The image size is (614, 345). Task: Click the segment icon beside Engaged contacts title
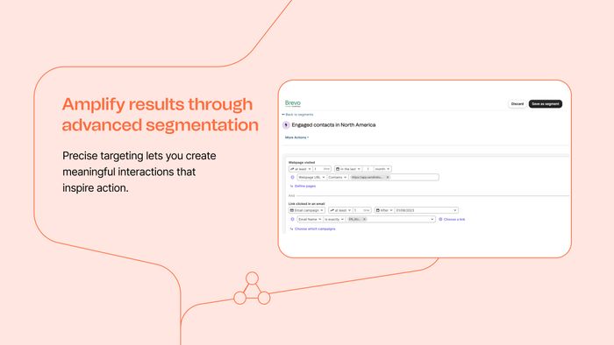pyautogui.click(x=286, y=125)
